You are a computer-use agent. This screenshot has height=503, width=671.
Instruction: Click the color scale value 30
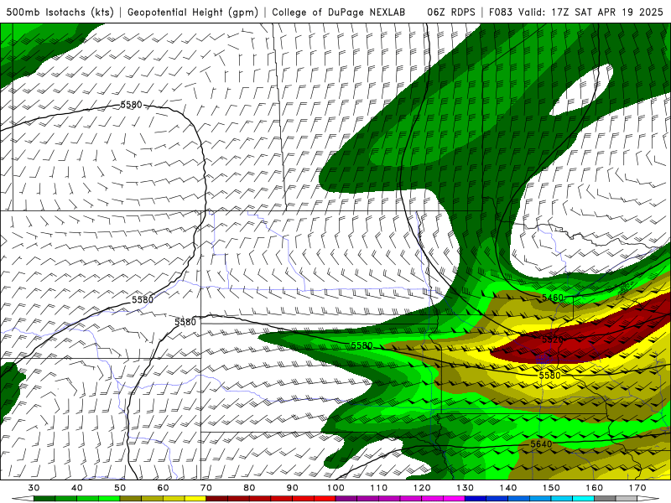click(x=34, y=488)
